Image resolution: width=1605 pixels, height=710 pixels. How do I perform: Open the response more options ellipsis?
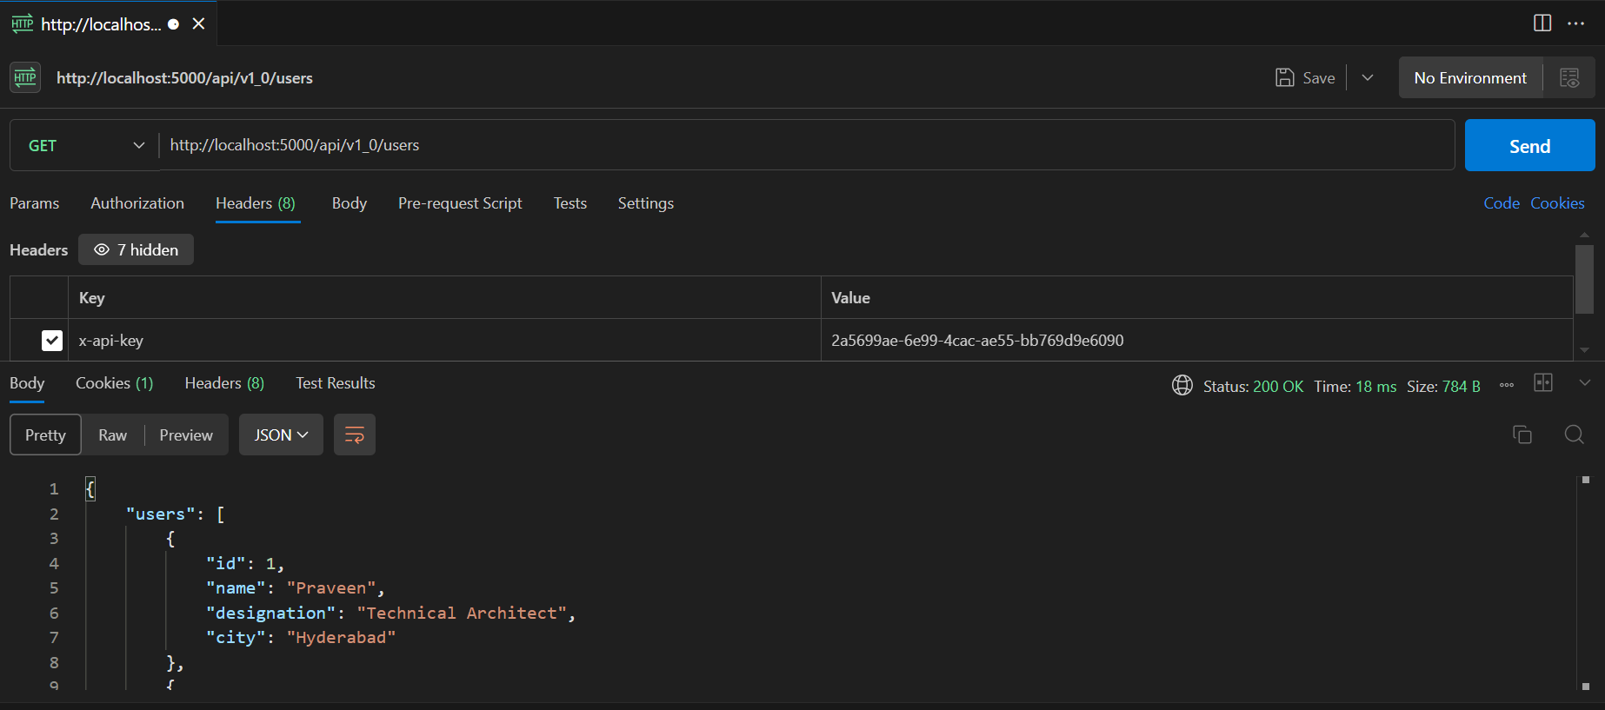pyautogui.click(x=1507, y=385)
